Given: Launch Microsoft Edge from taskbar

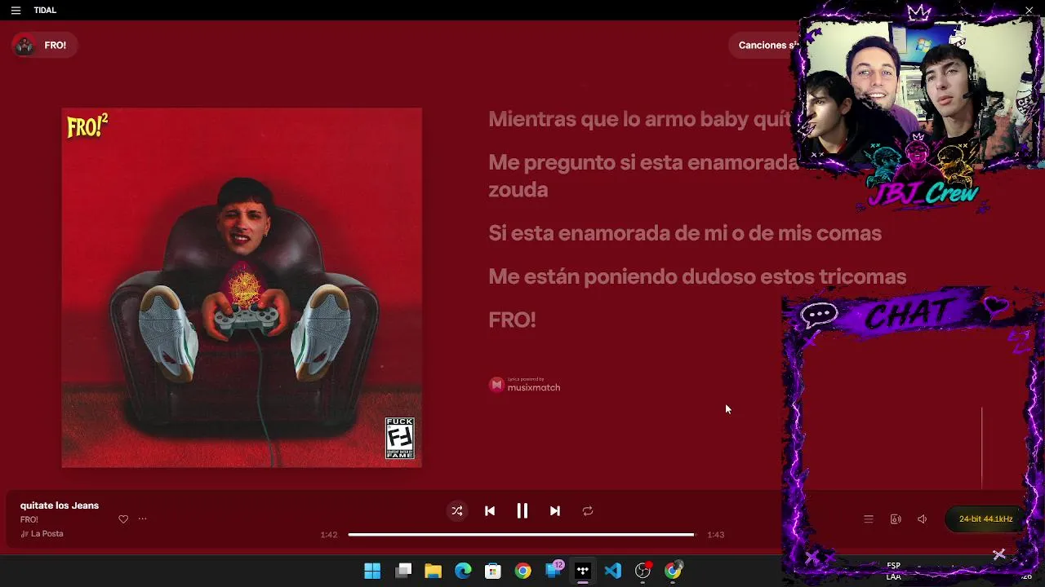Looking at the screenshot, I should point(463,571).
